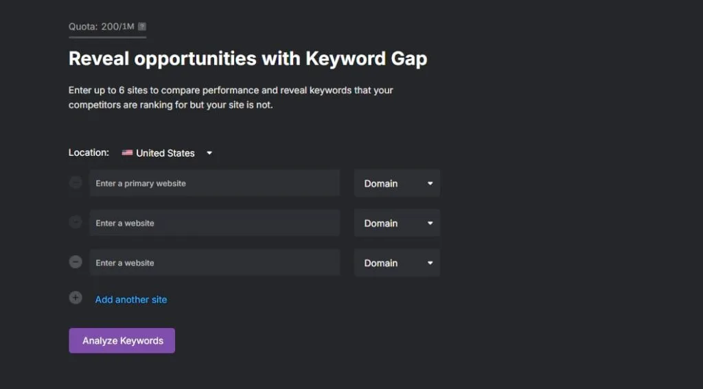703x389 pixels.
Task: Click the 'Reveal opportunities with Keyword Gap' heading
Action: pos(248,59)
